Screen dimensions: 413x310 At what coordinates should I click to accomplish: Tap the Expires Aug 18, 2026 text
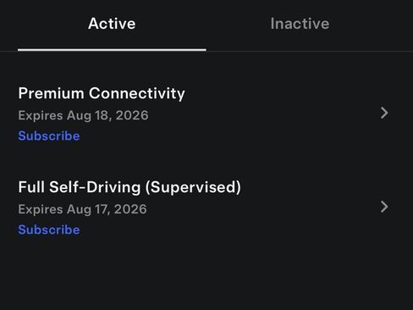[x=83, y=115]
